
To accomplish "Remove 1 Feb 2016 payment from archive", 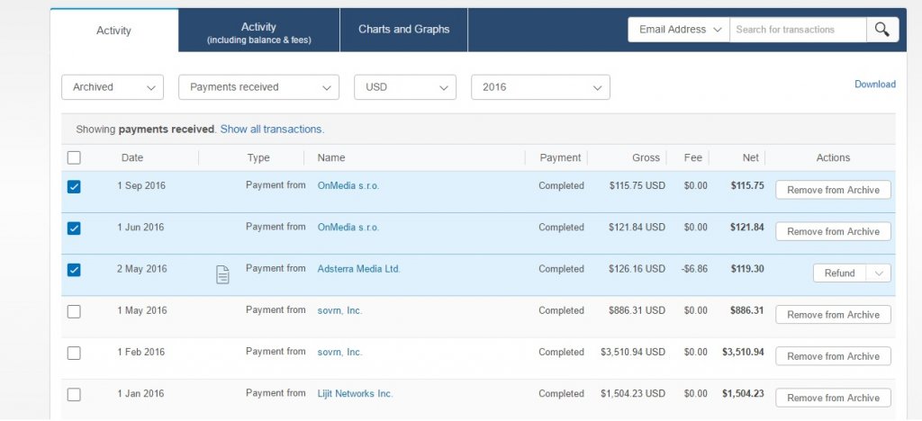I will pyautogui.click(x=833, y=356).
